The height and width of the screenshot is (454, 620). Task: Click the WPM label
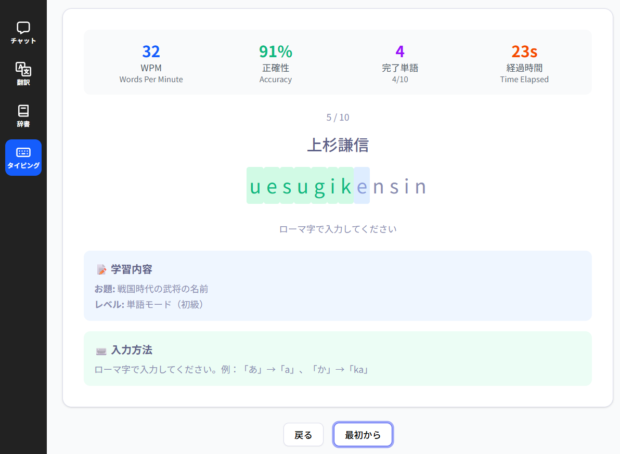click(x=151, y=68)
